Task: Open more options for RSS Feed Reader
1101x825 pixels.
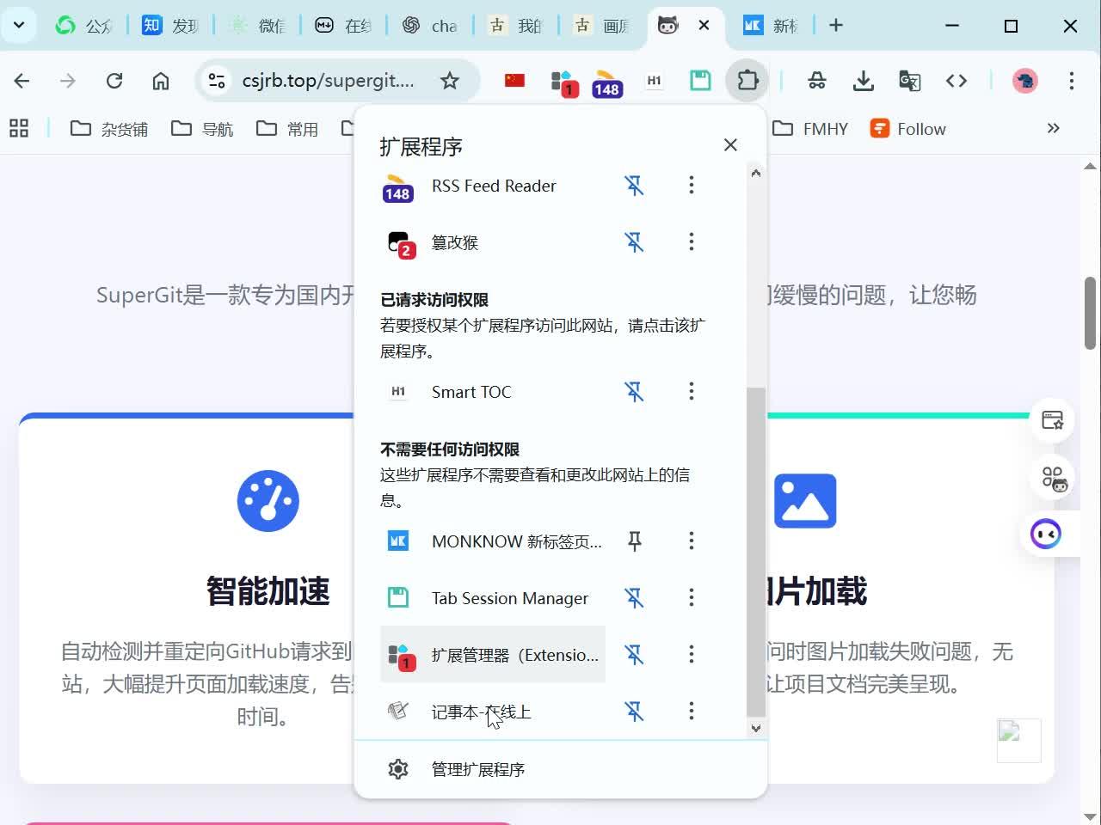Action: (x=691, y=186)
